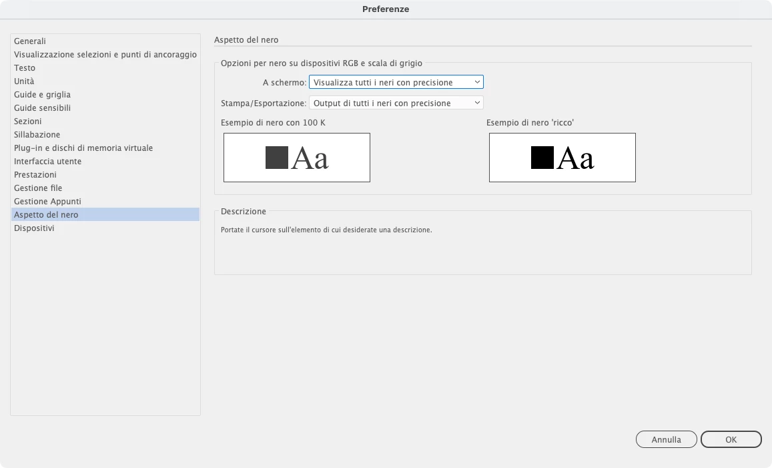Open the A schermo dropdown
772x468 pixels.
(x=396, y=82)
